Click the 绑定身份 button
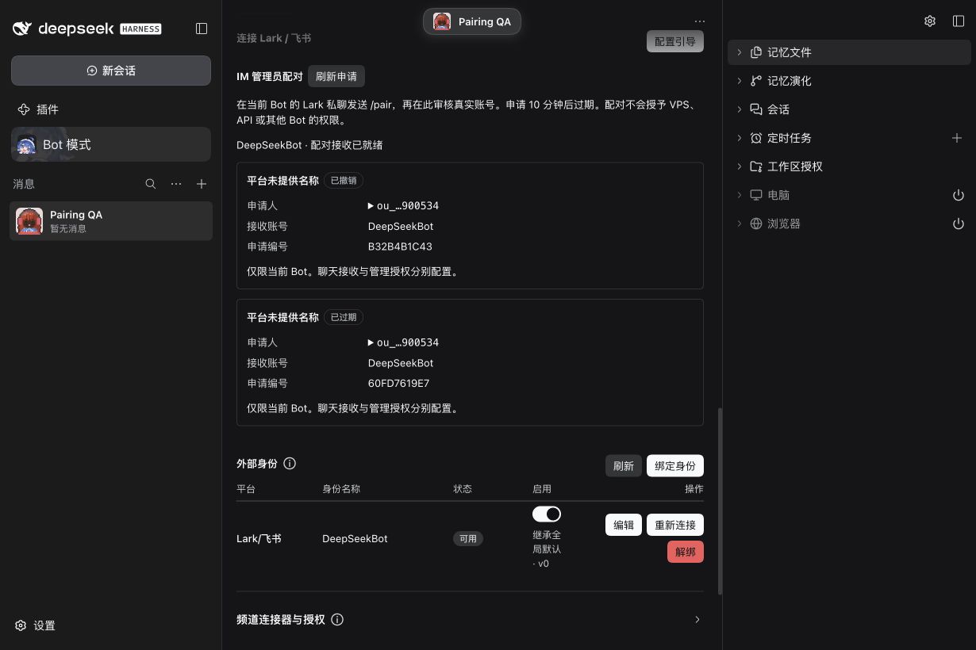Screen dimensions: 976x650 pos(675,466)
